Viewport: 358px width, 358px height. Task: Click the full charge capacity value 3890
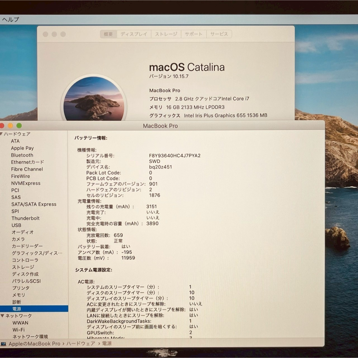(152, 223)
